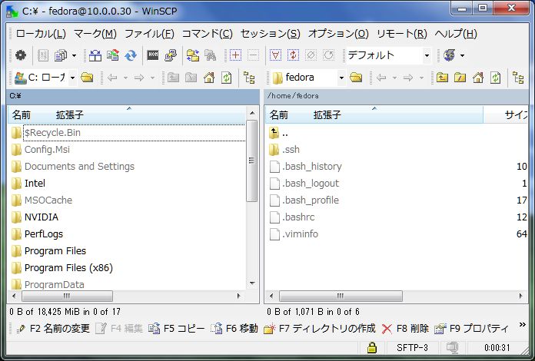Click F8 削除 button
Image resolution: width=535 pixels, height=361 pixels.
tap(405, 329)
